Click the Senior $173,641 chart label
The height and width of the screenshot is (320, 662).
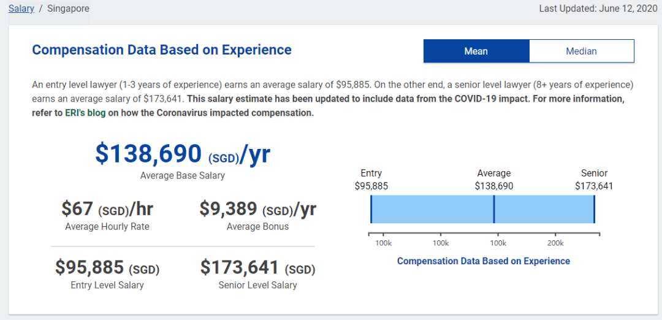tap(594, 180)
